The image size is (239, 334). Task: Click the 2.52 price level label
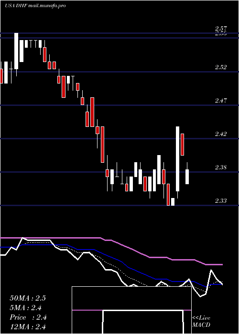221,67
